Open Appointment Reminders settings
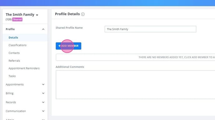The width and height of the screenshot is (215, 120). pyautogui.click(x=24, y=68)
